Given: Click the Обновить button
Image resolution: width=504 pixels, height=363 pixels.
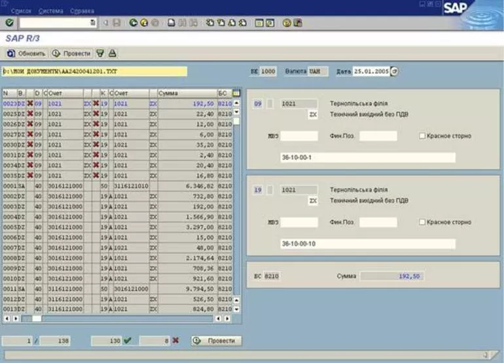Looking at the screenshot, I should [x=26, y=54].
